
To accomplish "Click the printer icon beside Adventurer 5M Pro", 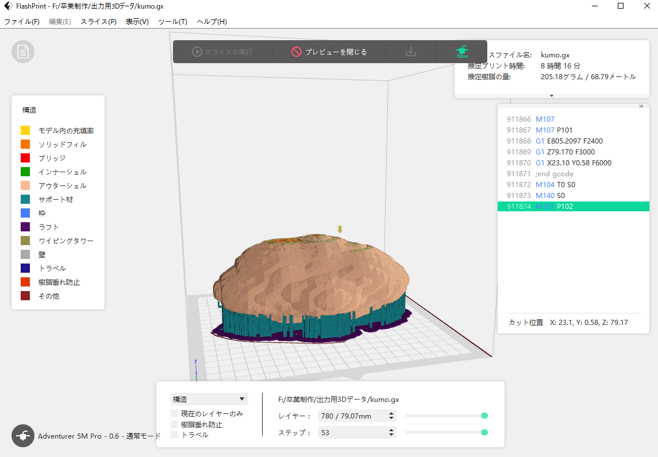I will pyautogui.click(x=23, y=436).
